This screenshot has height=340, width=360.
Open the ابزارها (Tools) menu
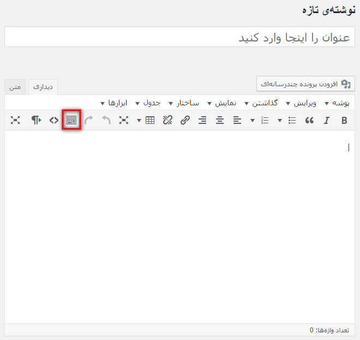(115, 103)
